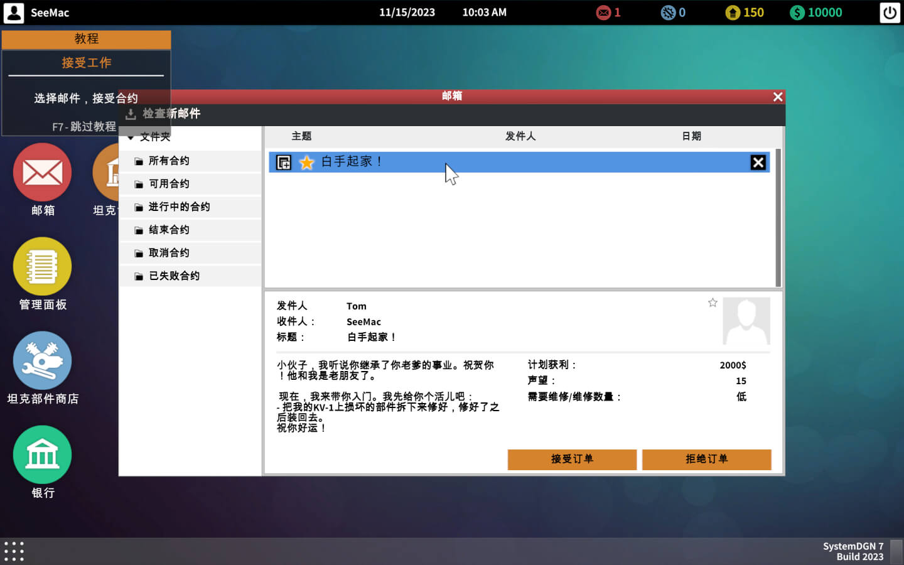
Task: Delete the 白手起家 mail with X button
Action: (x=758, y=163)
